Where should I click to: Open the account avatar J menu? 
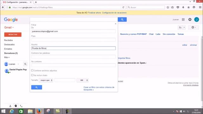197,20
